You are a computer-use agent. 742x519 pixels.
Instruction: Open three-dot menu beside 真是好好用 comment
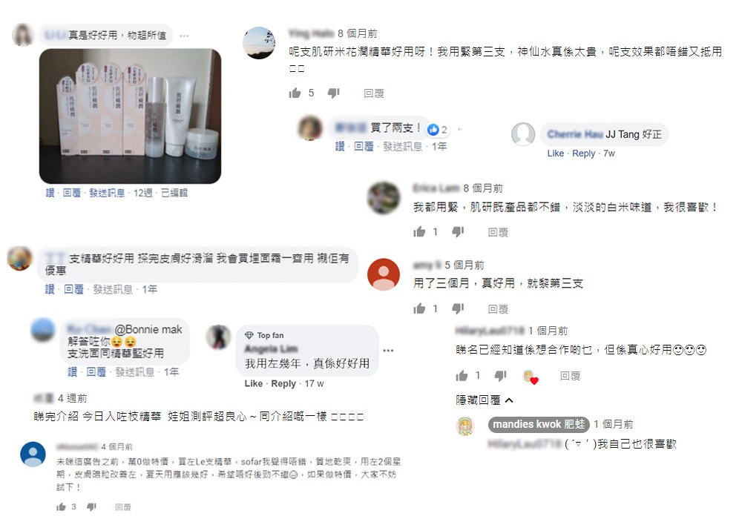185,36
